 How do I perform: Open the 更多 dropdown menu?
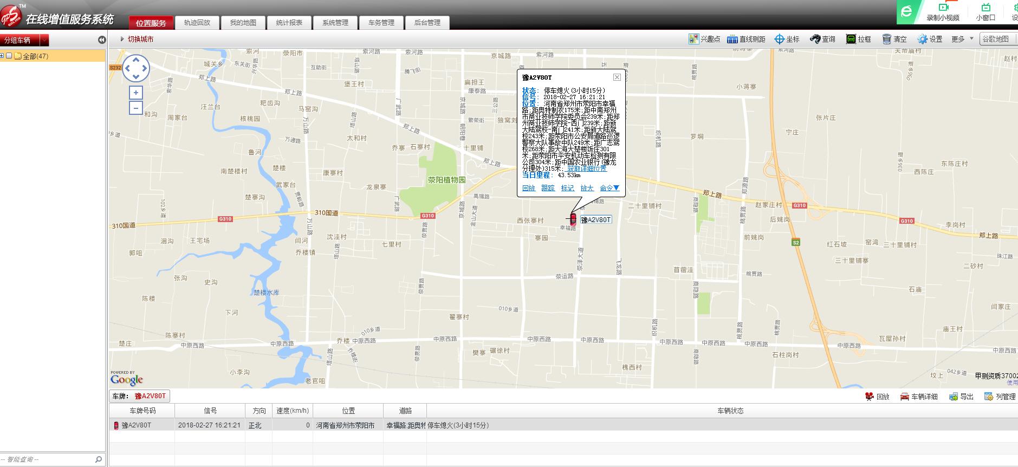click(962, 39)
